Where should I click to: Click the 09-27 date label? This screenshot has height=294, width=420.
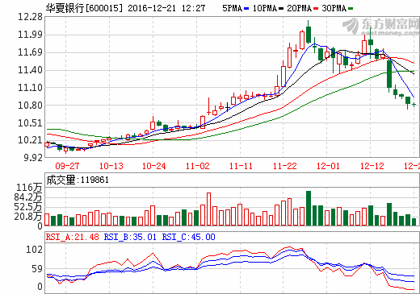click(x=67, y=166)
